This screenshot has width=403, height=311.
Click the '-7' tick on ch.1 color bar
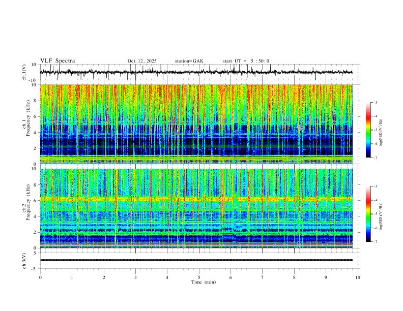coord(376,158)
